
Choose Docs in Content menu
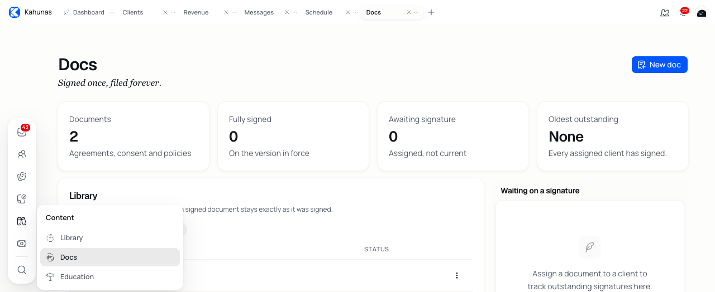[x=110, y=257]
